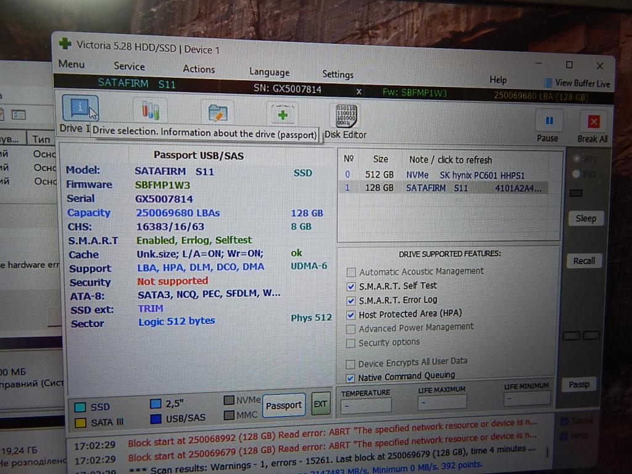632x474 pixels.
Task: Click the green plus test toolbar icon
Action: click(282, 114)
